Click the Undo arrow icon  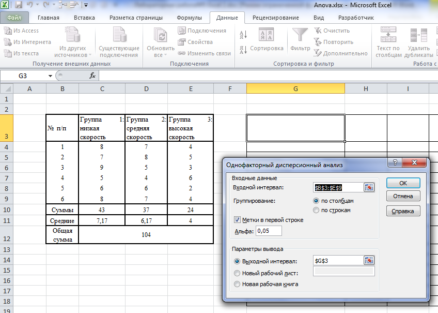(x=30, y=5)
